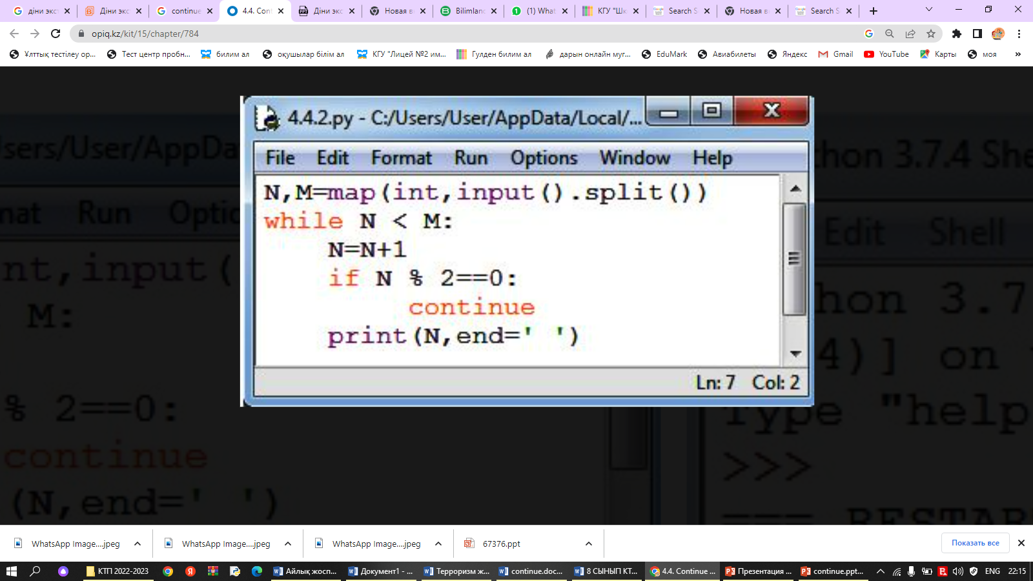The width and height of the screenshot is (1033, 581).
Task: Open the Help menu in IDLE window
Action: point(712,158)
